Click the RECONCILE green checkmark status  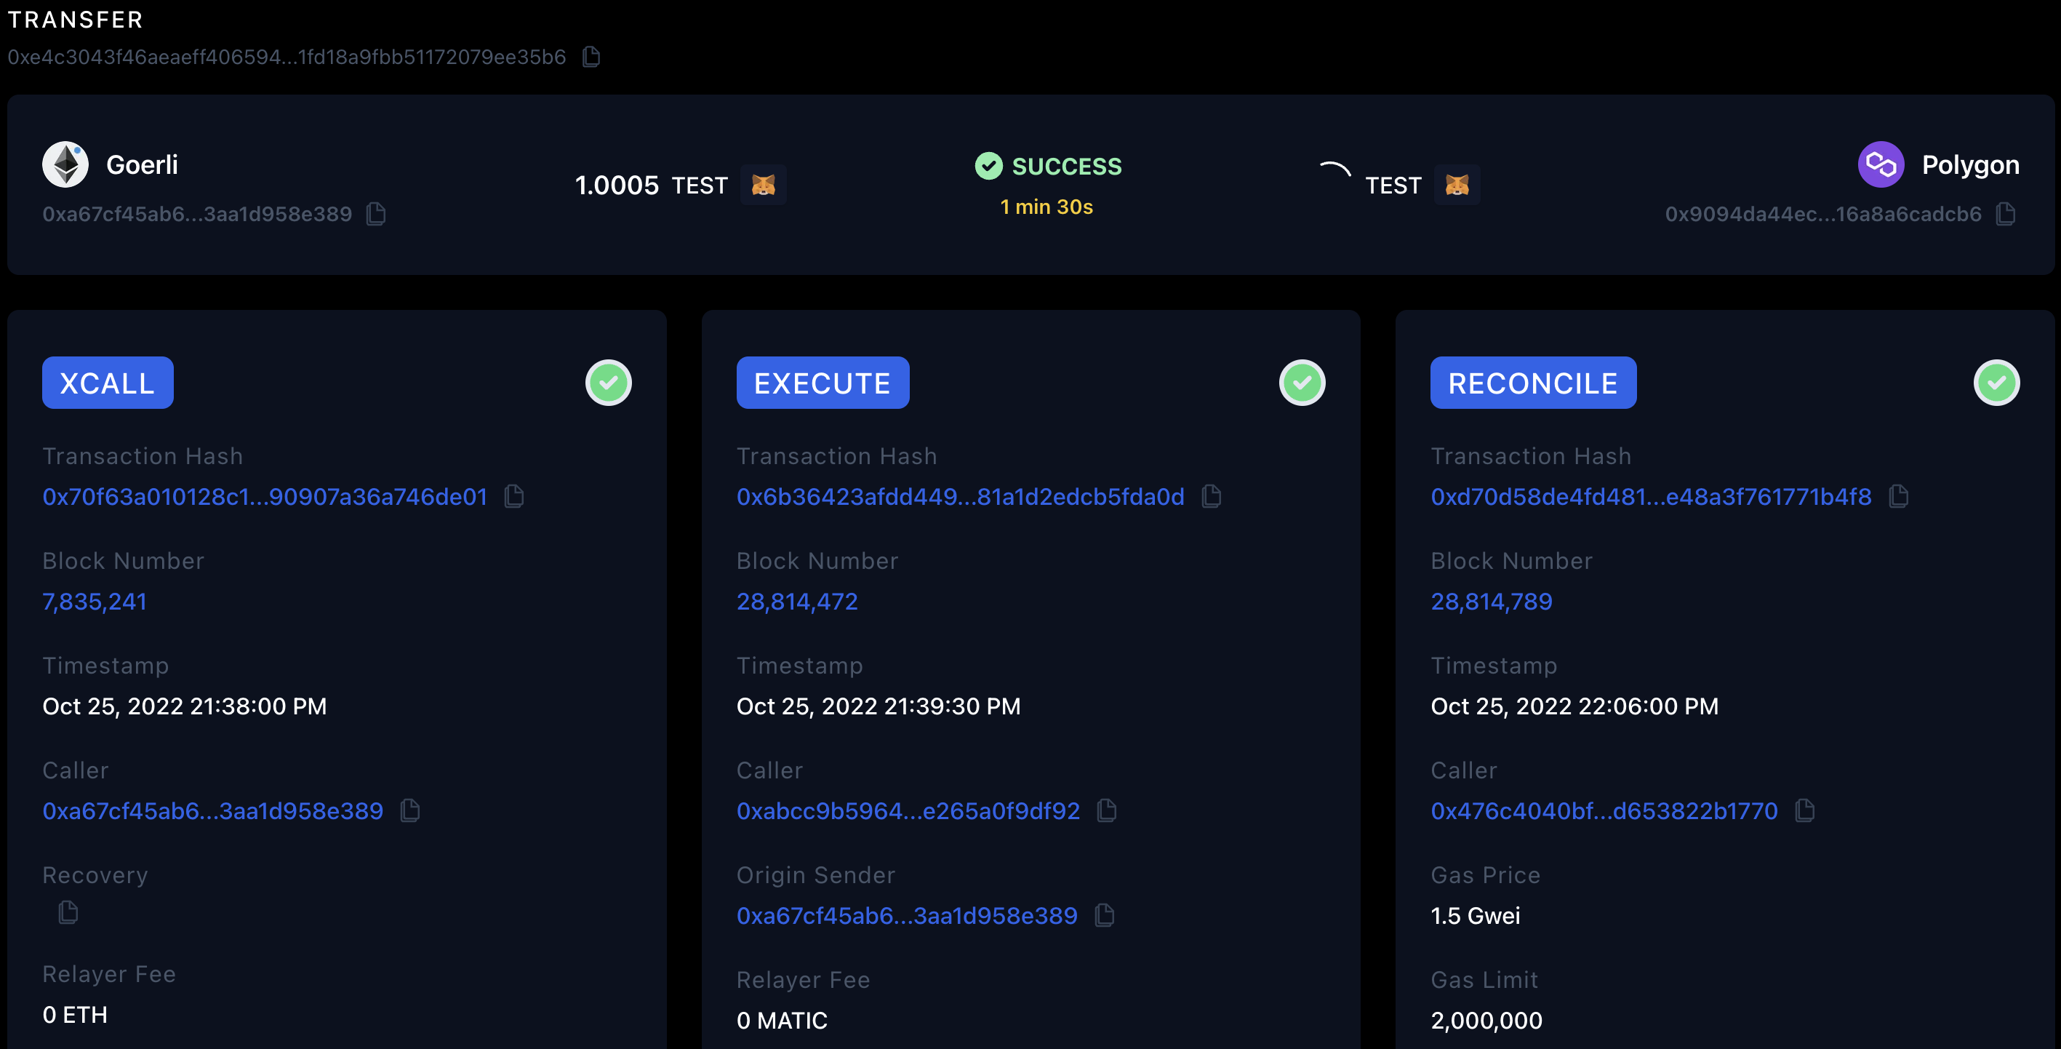(x=1996, y=383)
